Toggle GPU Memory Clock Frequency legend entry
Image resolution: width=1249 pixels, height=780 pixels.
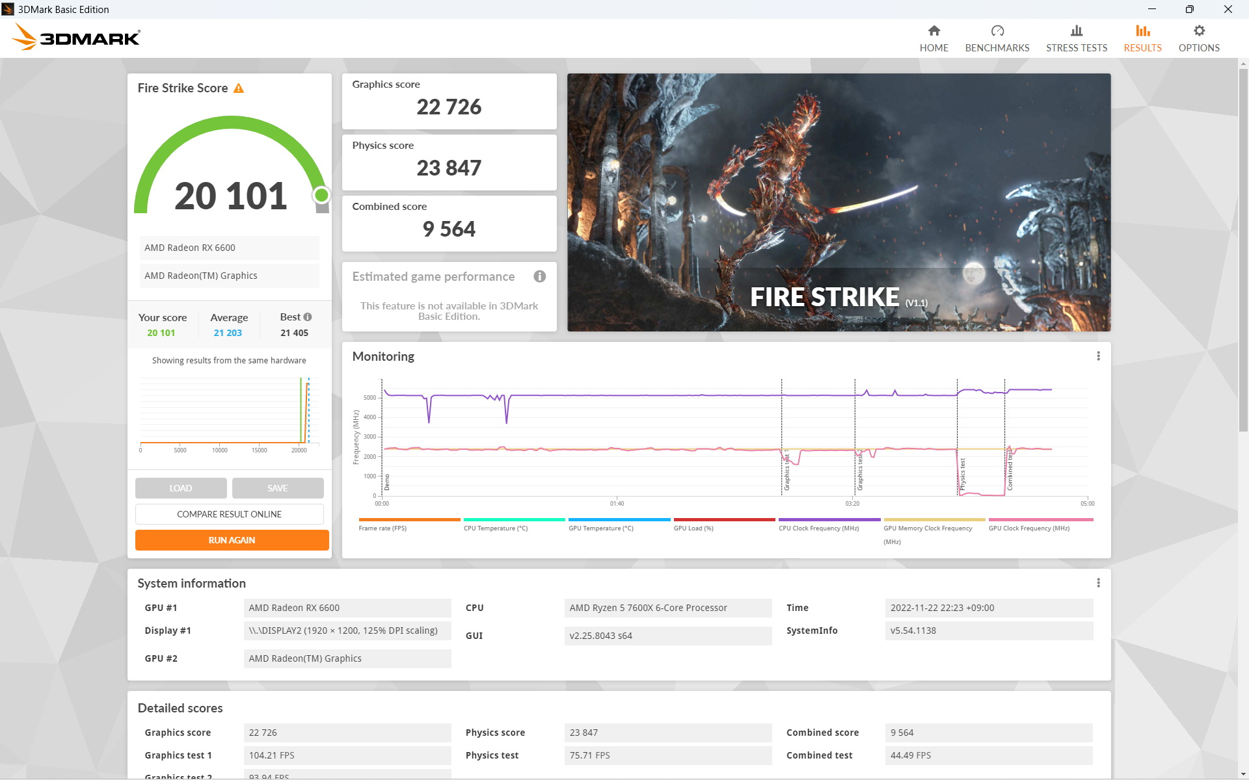coord(934,530)
